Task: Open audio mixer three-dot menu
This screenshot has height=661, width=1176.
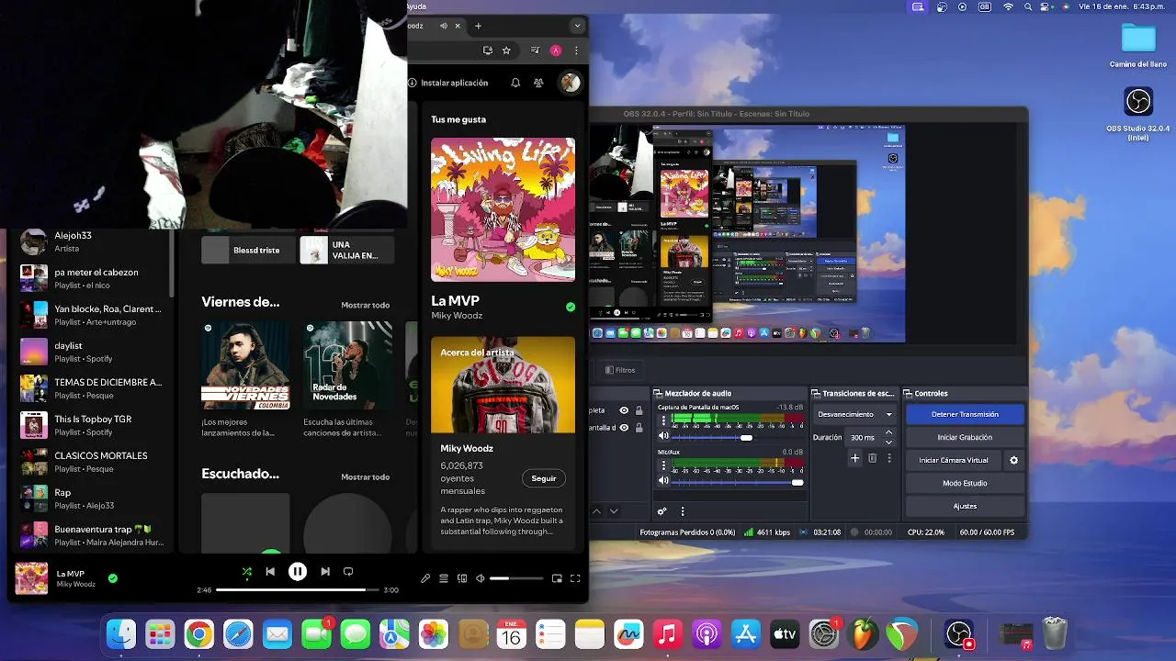Action: point(682,511)
